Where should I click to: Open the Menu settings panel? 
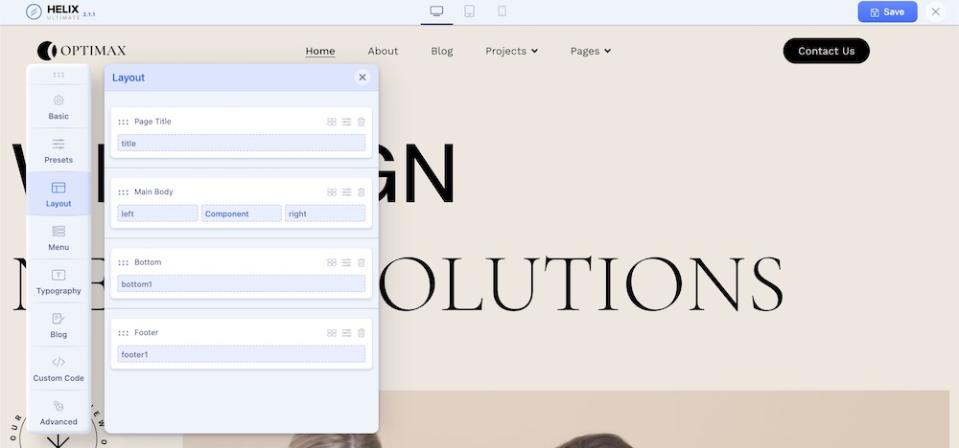pyautogui.click(x=58, y=237)
